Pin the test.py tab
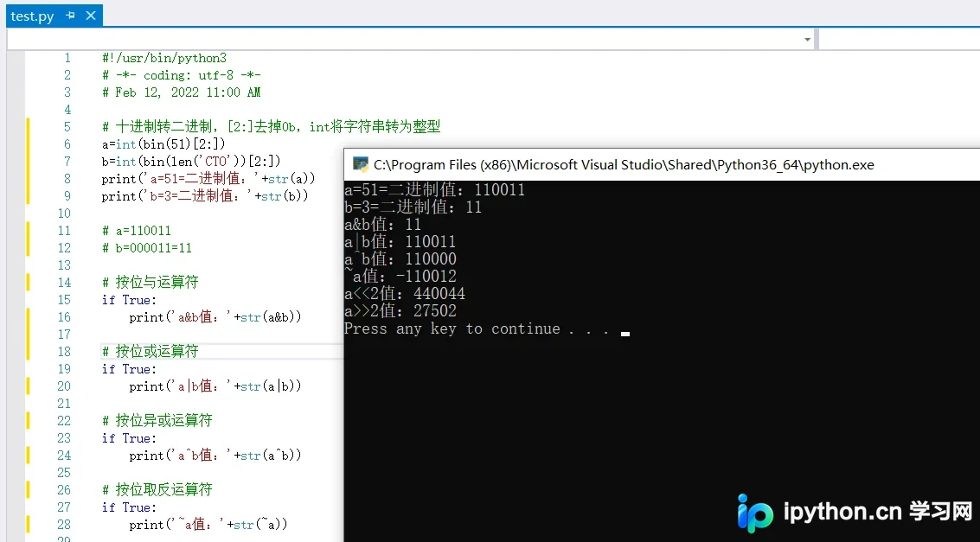 [x=70, y=16]
